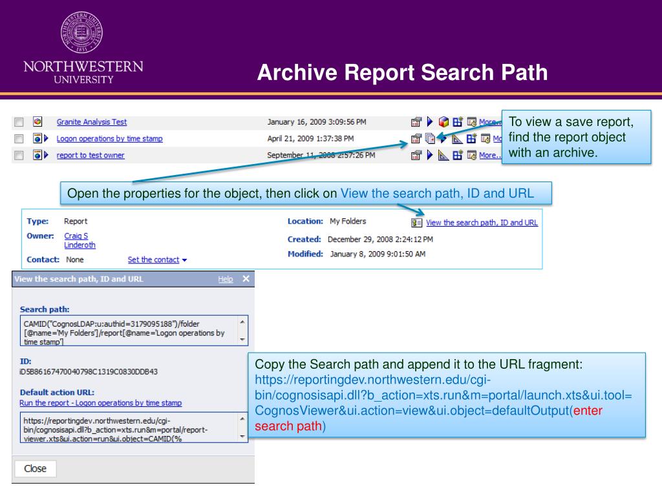Open properties icon for report to test owner

tap(416, 155)
